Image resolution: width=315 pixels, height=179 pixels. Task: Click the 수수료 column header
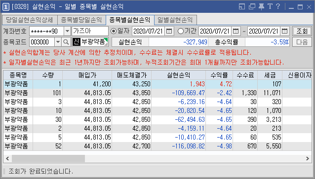coord(245,75)
